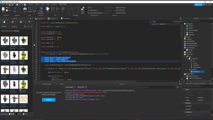Viewport: 213px width, 120px height.
Task: Collapse the ServerScript node in Explorer
Action: [187, 59]
